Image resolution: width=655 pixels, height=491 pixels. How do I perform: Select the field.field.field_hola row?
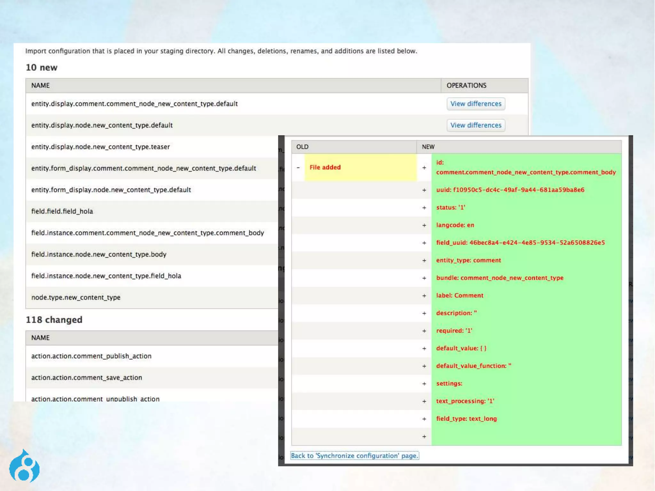tap(62, 211)
